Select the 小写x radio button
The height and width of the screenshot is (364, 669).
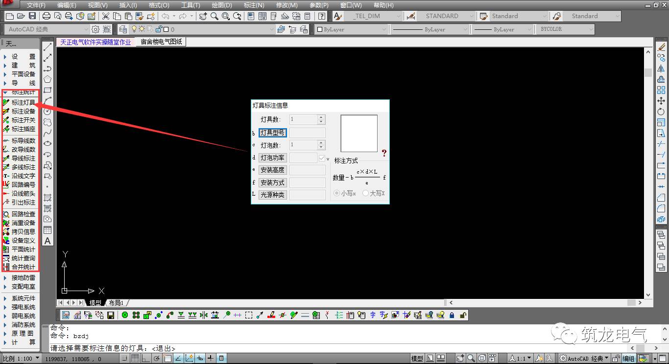(336, 193)
